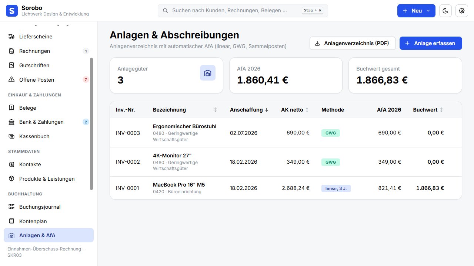Viewport: 474px width, 266px height.
Task: Click the Buchungsjournal list icon
Action: pos(11,207)
